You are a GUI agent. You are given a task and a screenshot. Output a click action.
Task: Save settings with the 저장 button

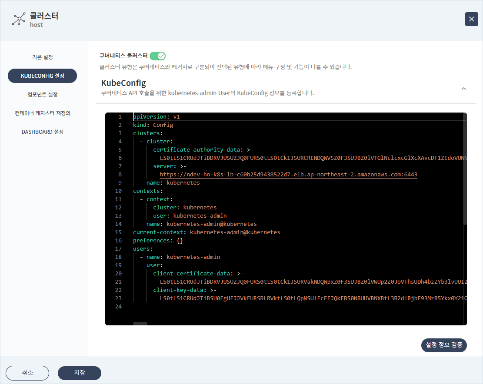[x=80, y=373]
